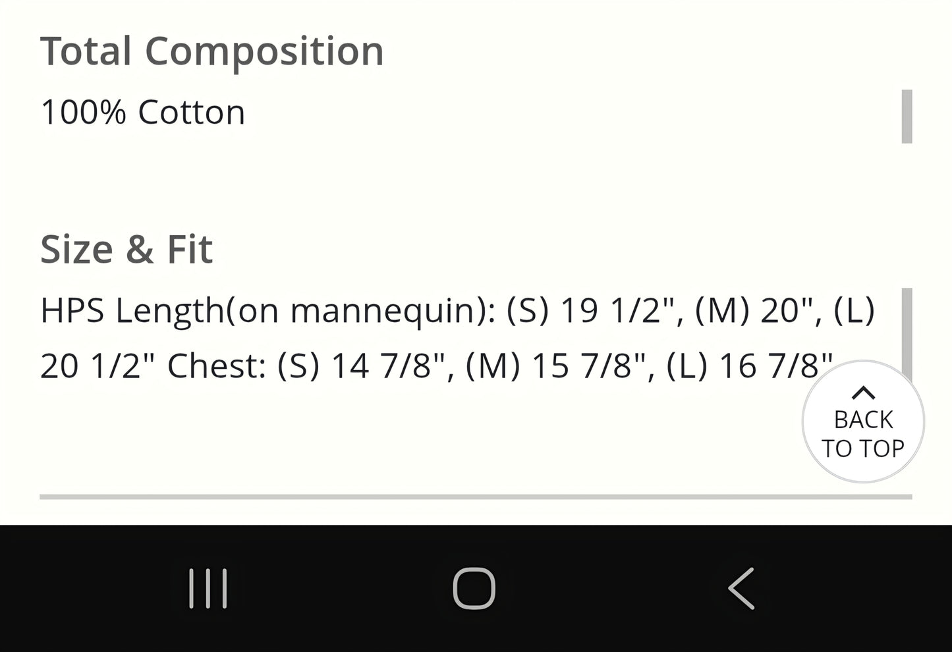This screenshot has width=952, height=652.
Task: Tap the Chest: label text
Action: pos(216,366)
